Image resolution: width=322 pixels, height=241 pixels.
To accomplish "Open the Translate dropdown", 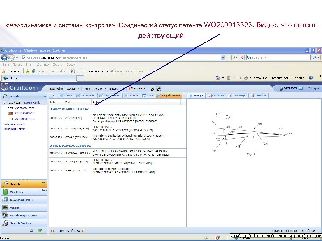I will tap(136, 89).
